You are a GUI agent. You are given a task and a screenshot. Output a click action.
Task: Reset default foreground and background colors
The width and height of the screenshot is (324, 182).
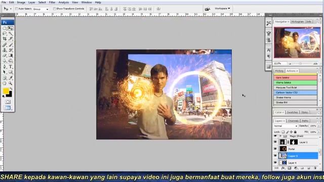4,96
